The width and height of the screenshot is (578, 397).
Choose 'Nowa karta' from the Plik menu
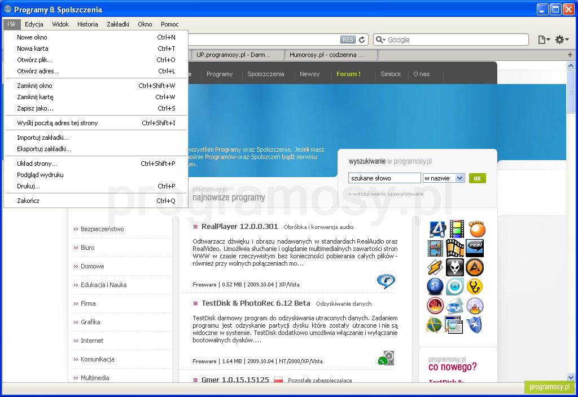pos(96,48)
